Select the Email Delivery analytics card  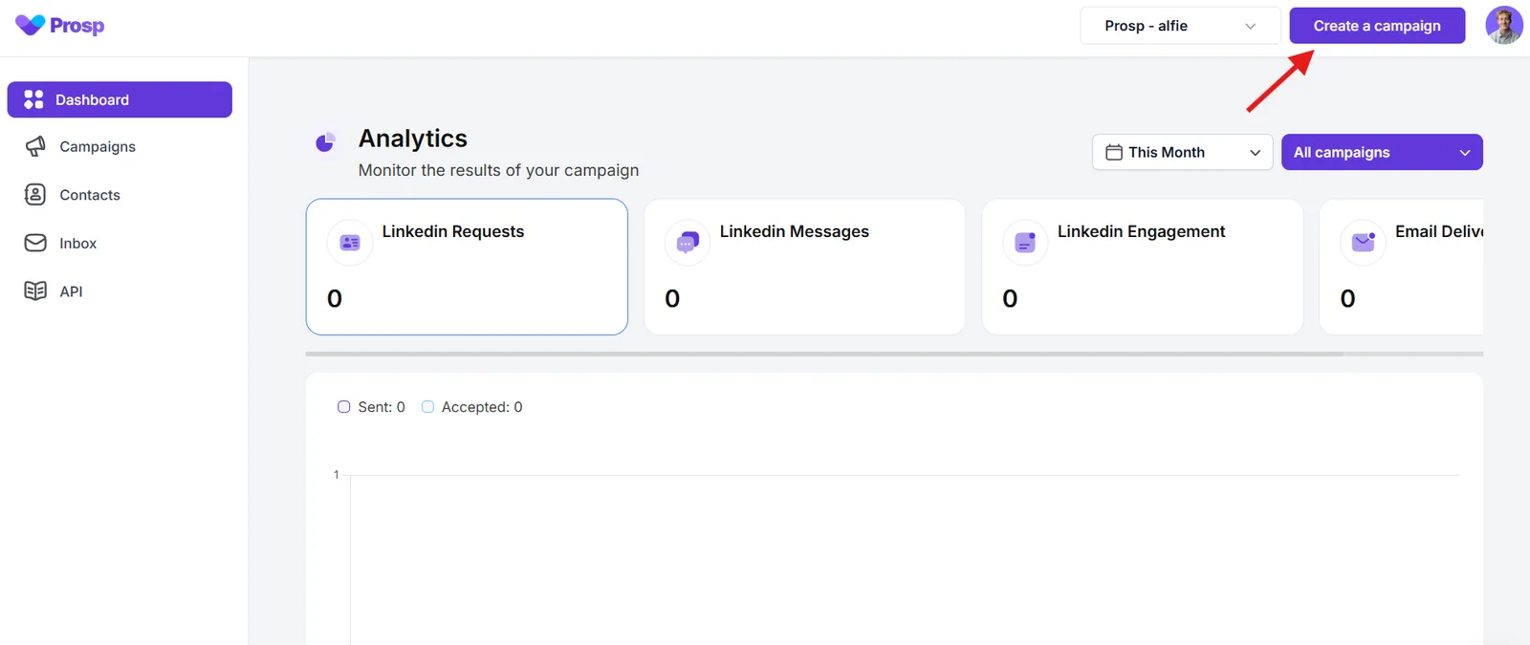click(1402, 267)
